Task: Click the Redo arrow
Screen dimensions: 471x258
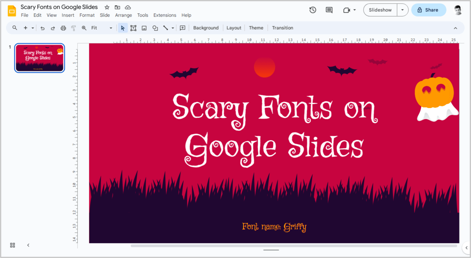Action: (53, 28)
